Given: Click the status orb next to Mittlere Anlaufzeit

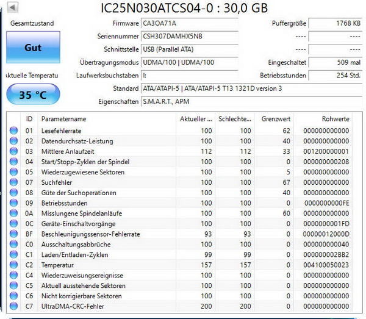Looking at the screenshot, I should point(13,151).
